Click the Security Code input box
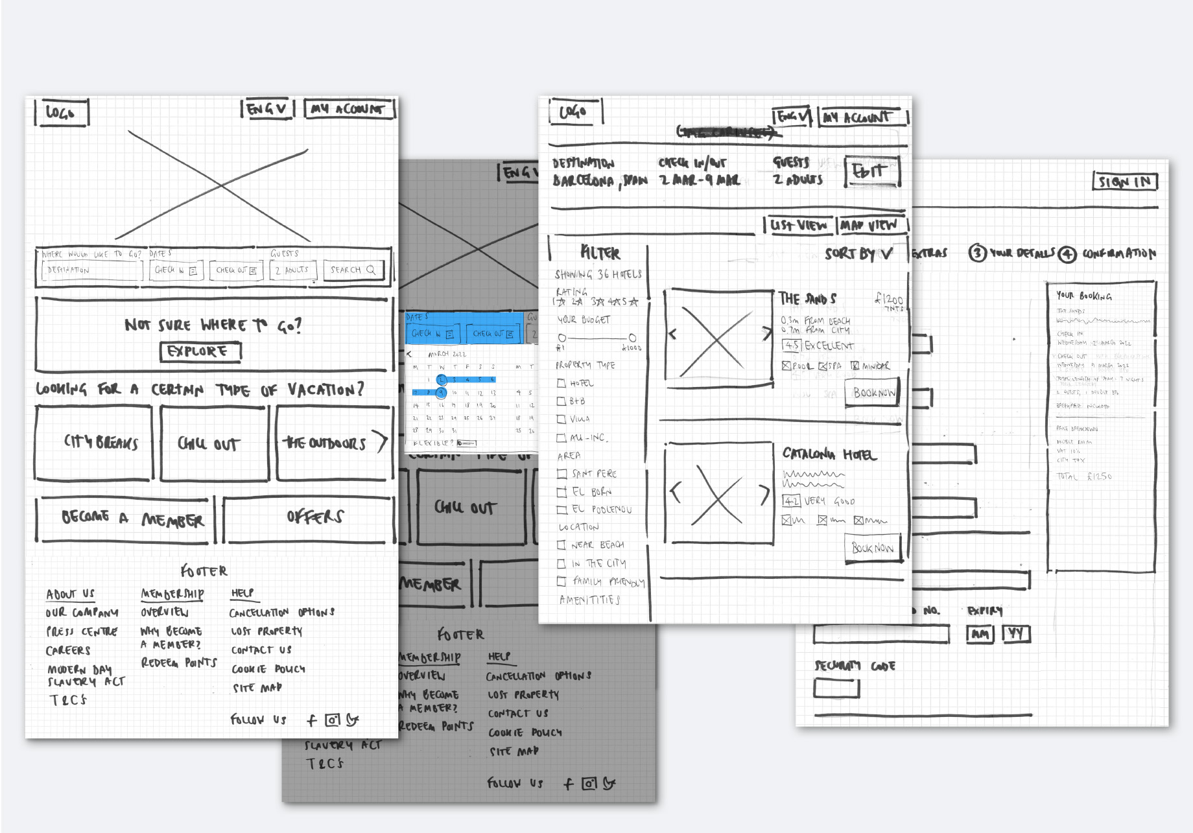The height and width of the screenshot is (833, 1193). tap(836, 688)
